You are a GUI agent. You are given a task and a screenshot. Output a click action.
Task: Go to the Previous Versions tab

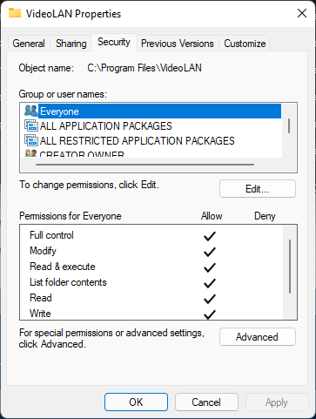tap(178, 44)
